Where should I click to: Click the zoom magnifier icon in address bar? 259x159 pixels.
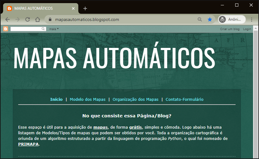click(200, 19)
